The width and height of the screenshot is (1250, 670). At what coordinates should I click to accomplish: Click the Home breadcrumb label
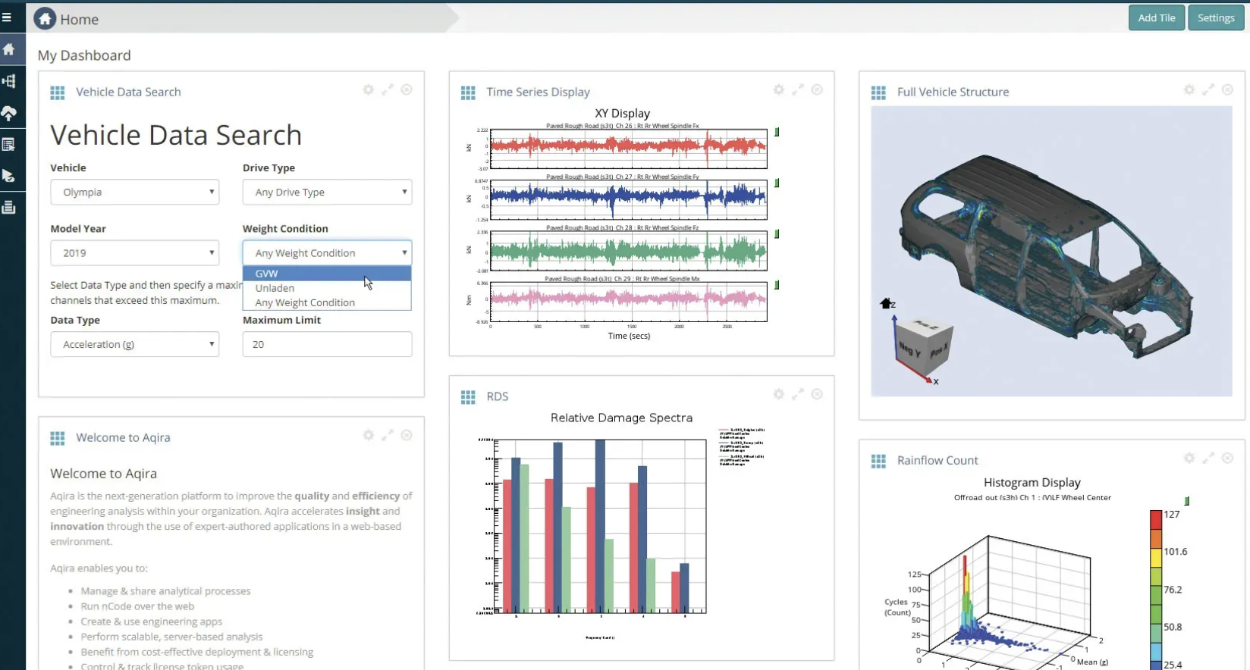[80, 20]
